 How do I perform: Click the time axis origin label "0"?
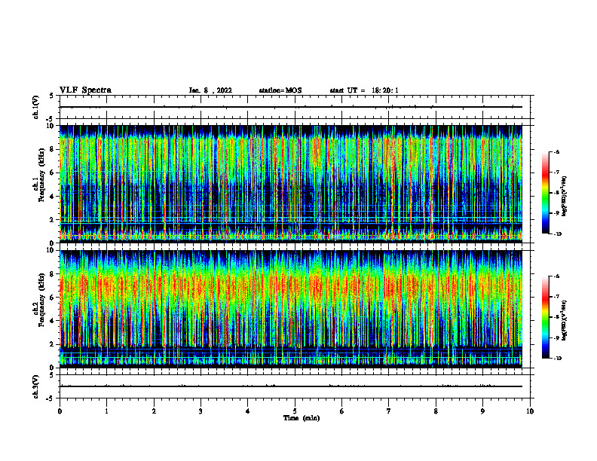click(60, 411)
